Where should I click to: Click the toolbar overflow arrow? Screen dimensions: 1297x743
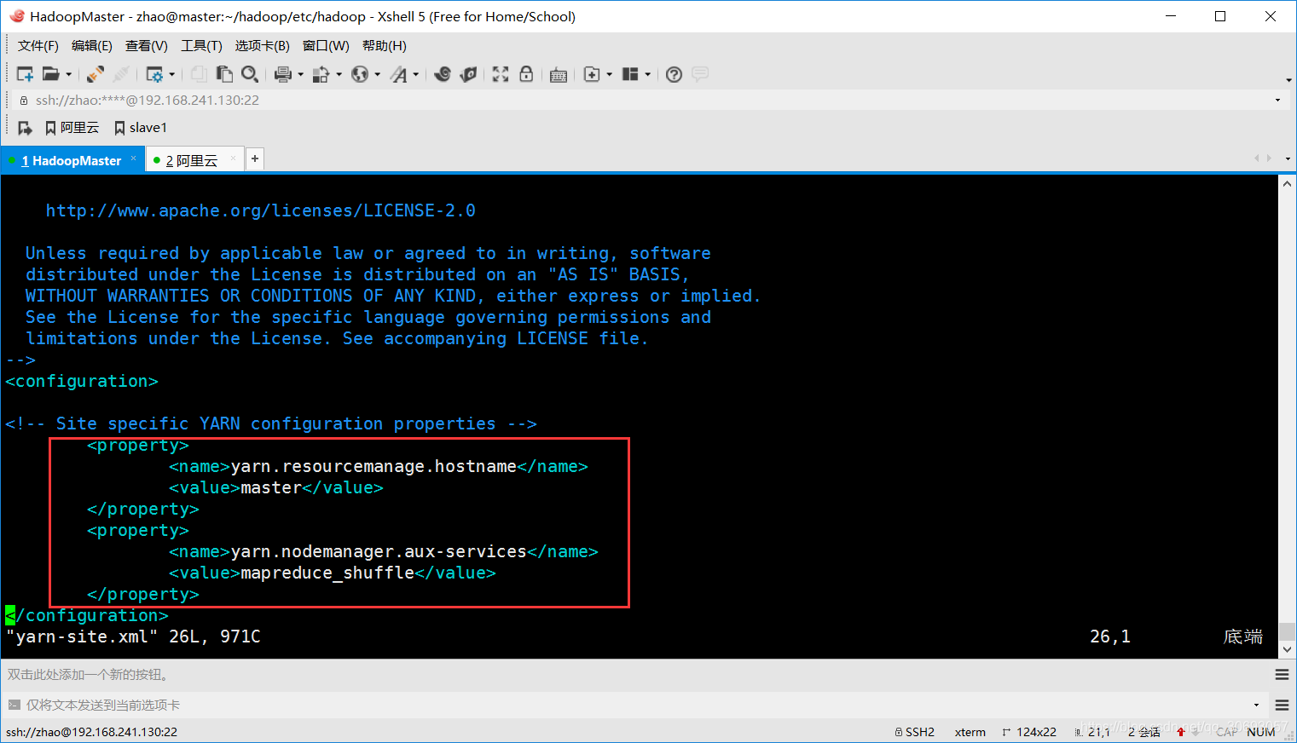tap(1288, 80)
